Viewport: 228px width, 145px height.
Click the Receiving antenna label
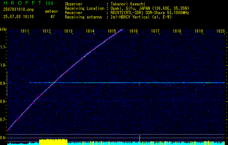click(83, 17)
